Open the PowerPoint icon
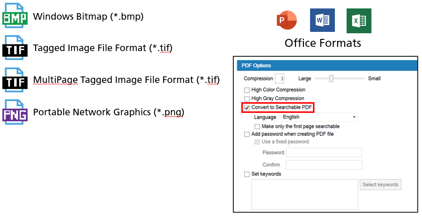Screen dimensions: 422x217 pos(287,21)
